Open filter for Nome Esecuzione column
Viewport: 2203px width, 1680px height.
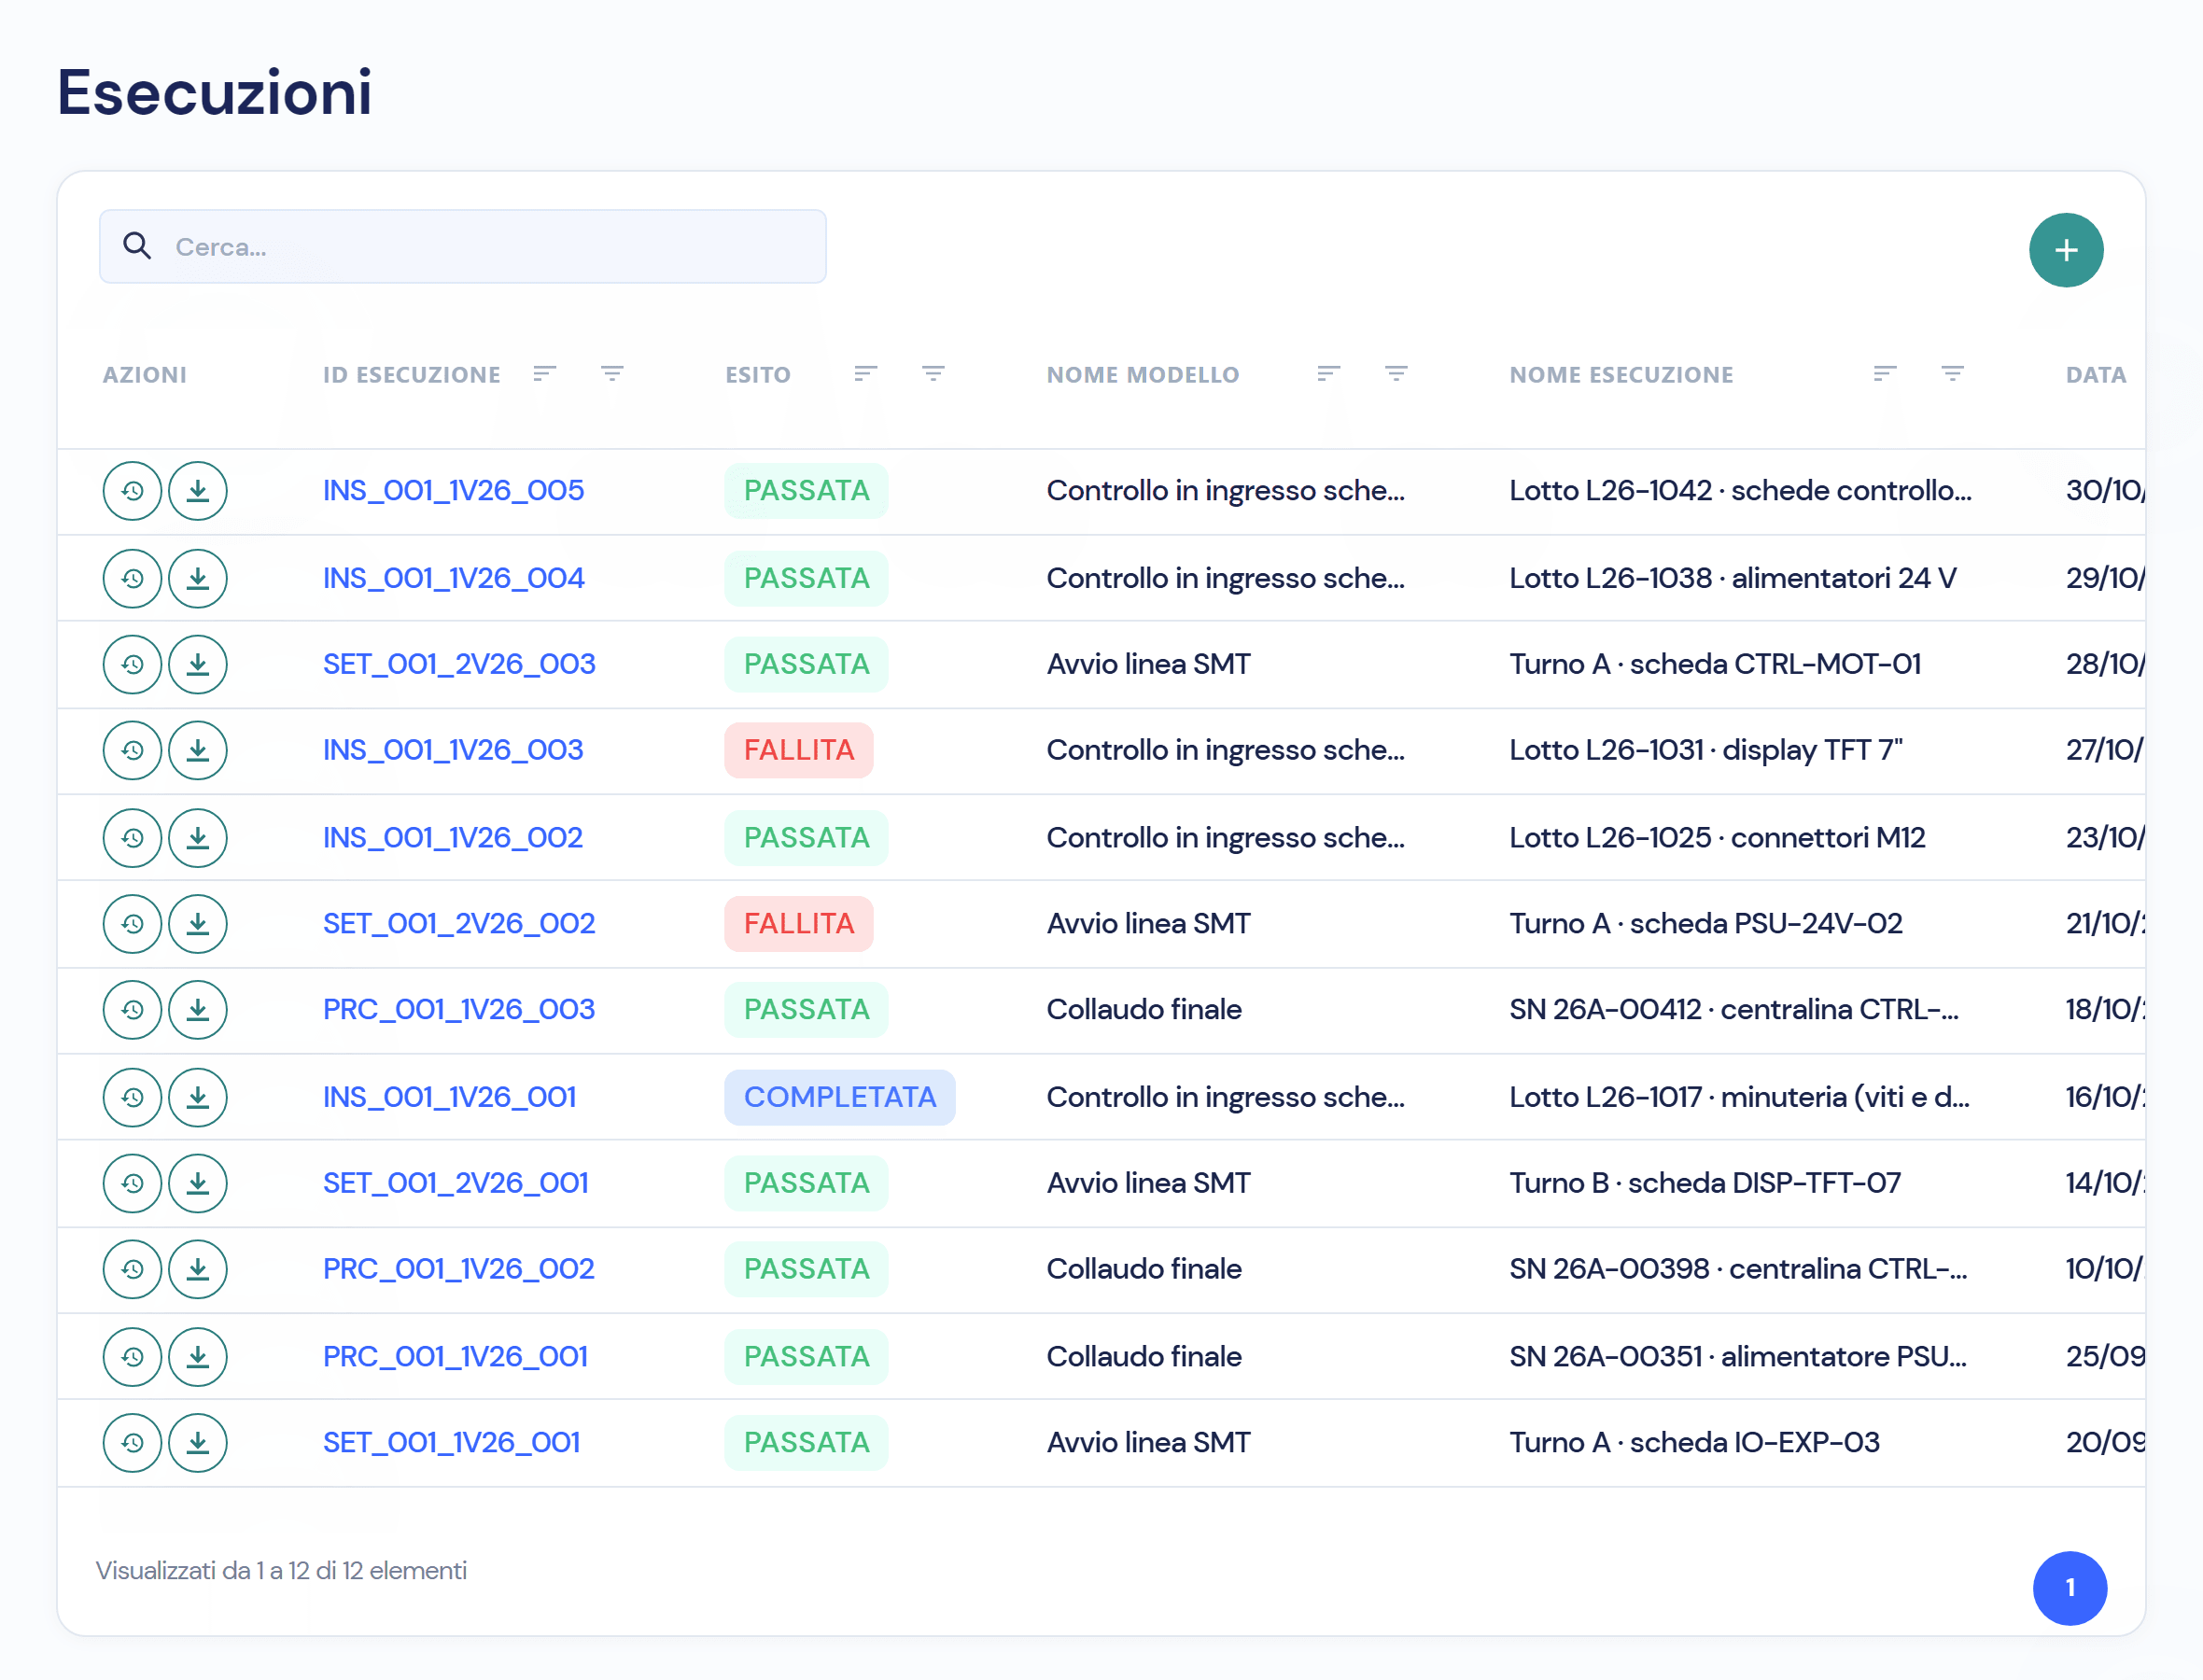pyautogui.click(x=1952, y=374)
